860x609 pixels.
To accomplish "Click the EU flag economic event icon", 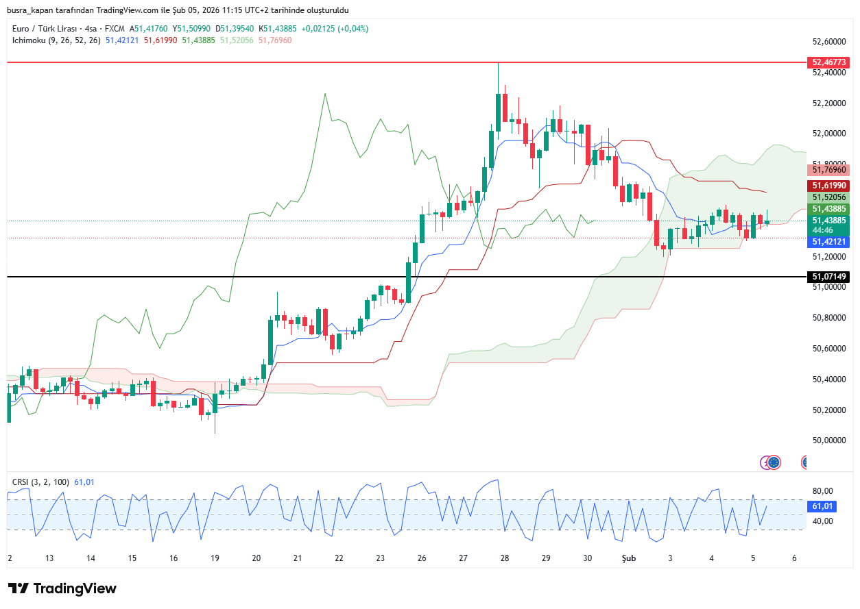I will [774, 462].
